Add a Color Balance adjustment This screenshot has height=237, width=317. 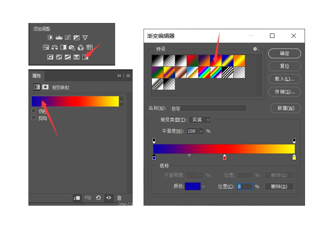point(55,47)
